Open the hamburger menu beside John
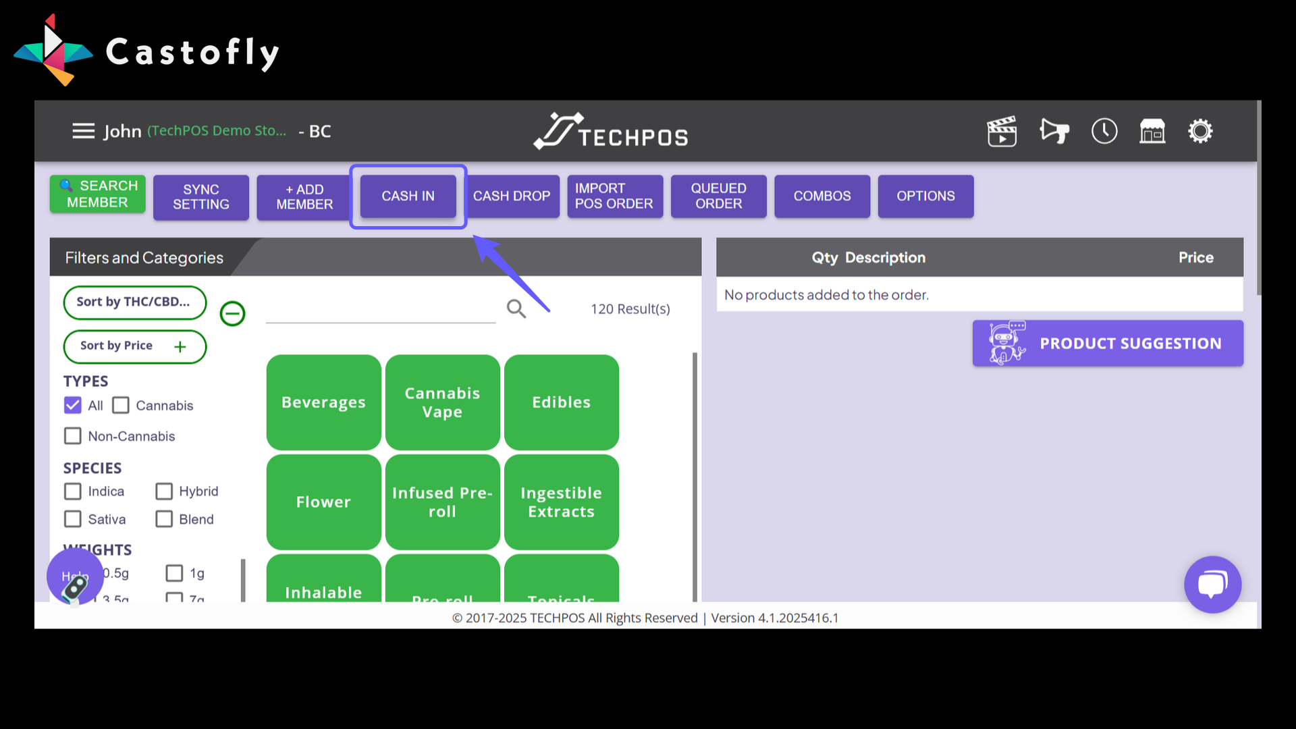 point(84,131)
